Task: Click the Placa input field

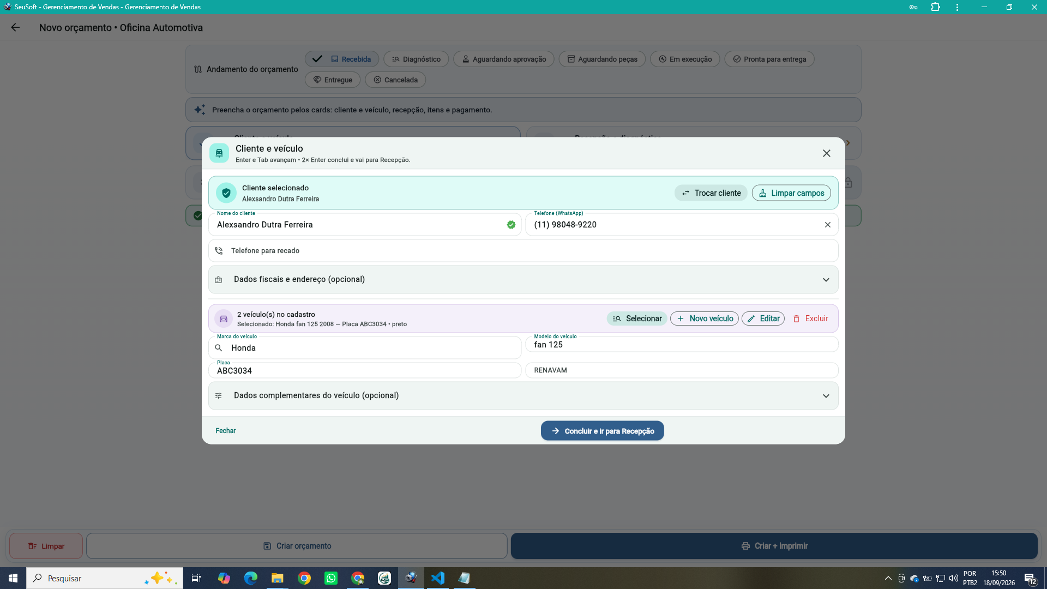Action: point(364,370)
